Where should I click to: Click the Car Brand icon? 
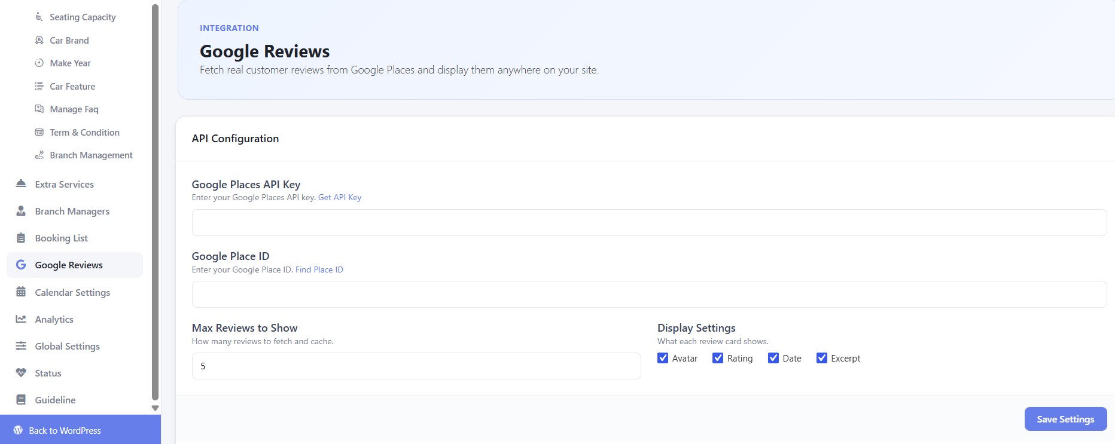[39, 40]
